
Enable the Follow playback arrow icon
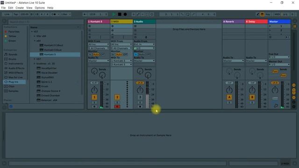pos(85,14)
